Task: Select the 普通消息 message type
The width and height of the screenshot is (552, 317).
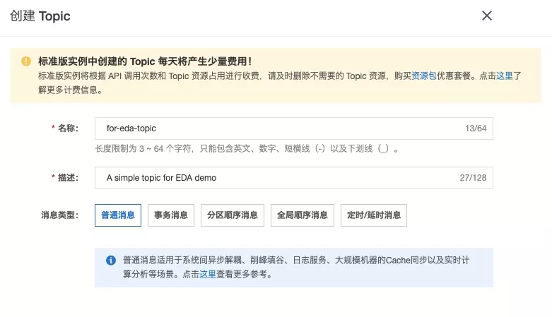Action: tap(118, 215)
